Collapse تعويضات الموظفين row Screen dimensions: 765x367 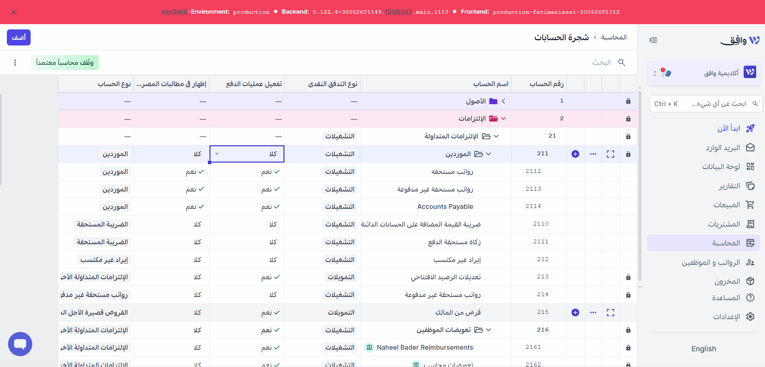(x=489, y=330)
